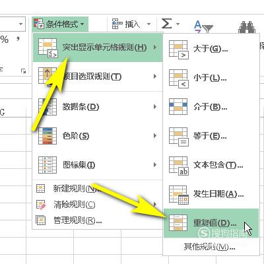This screenshot has width=264, height=264.
Task: Click the comma style button
Action: tap(18, 40)
